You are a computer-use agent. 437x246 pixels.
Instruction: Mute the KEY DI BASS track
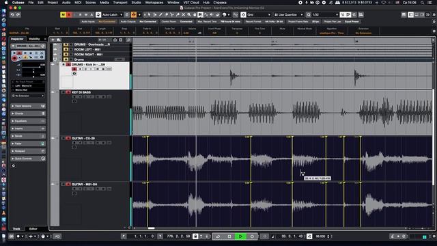click(x=64, y=92)
